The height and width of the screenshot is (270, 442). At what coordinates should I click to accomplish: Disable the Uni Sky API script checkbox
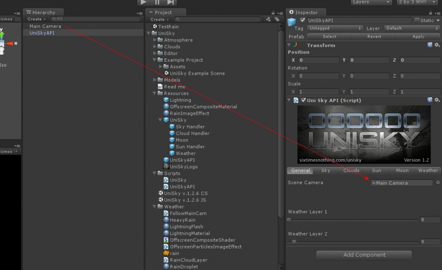[x=303, y=100]
